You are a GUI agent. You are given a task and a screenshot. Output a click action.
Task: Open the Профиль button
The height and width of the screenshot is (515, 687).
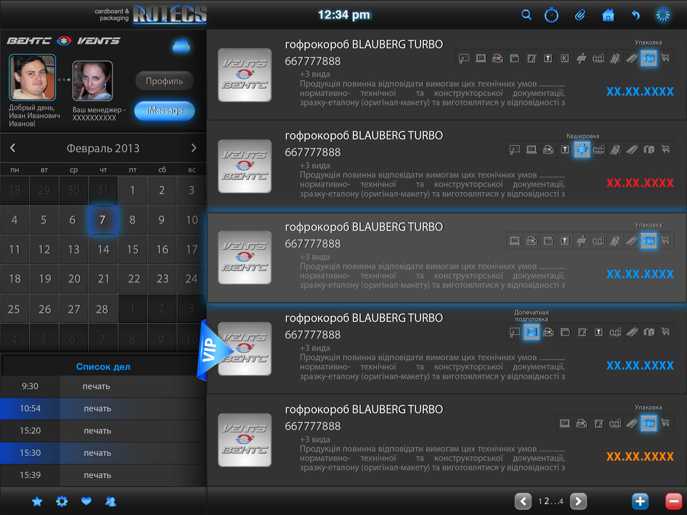[x=165, y=81]
